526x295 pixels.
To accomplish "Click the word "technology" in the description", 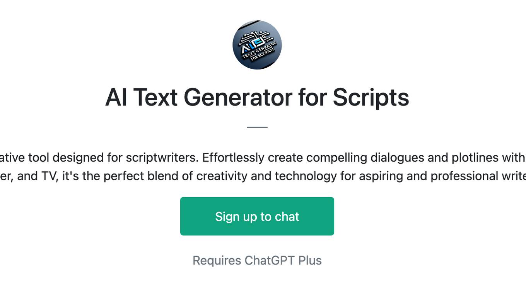I will coord(306,176).
